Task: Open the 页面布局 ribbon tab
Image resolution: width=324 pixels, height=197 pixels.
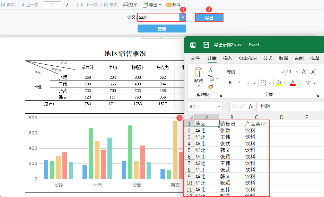Action: [x=247, y=58]
